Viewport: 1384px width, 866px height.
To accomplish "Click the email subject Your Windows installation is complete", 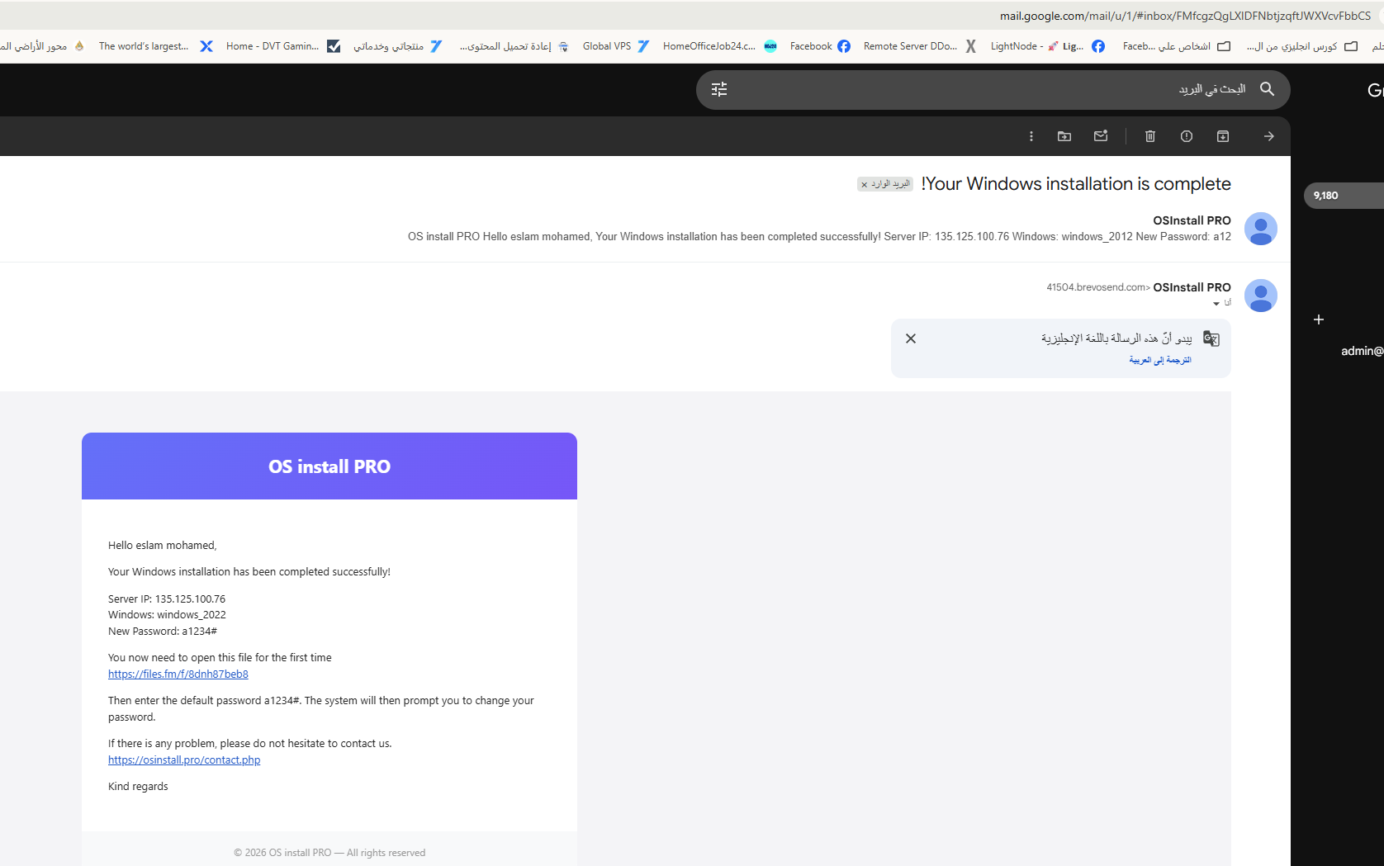I will 1076,184.
